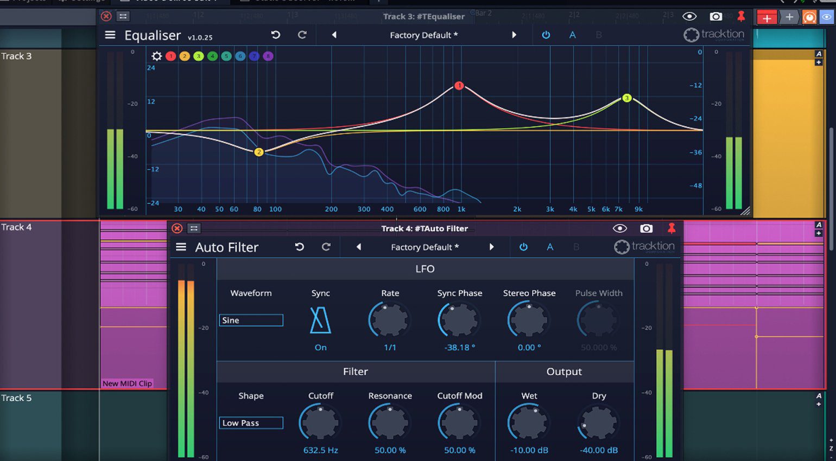Screen dimensions: 836x461
Task: Open the Low Pass shape dropdown
Action: pos(251,422)
